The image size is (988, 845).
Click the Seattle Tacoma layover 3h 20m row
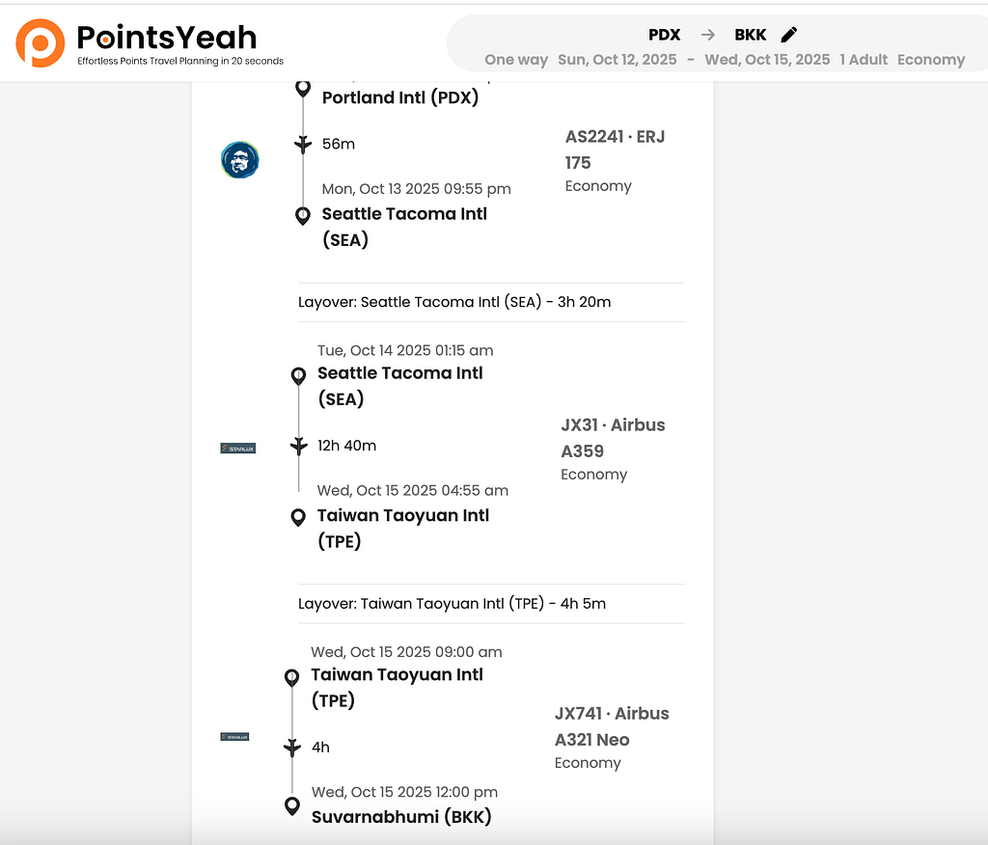(x=454, y=302)
